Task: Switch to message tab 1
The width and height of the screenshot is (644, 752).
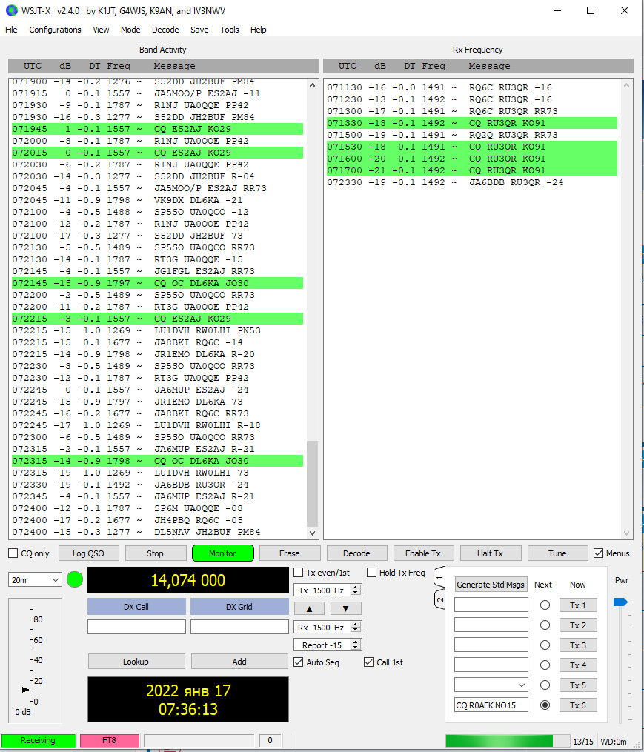Action: coord(439,577)
